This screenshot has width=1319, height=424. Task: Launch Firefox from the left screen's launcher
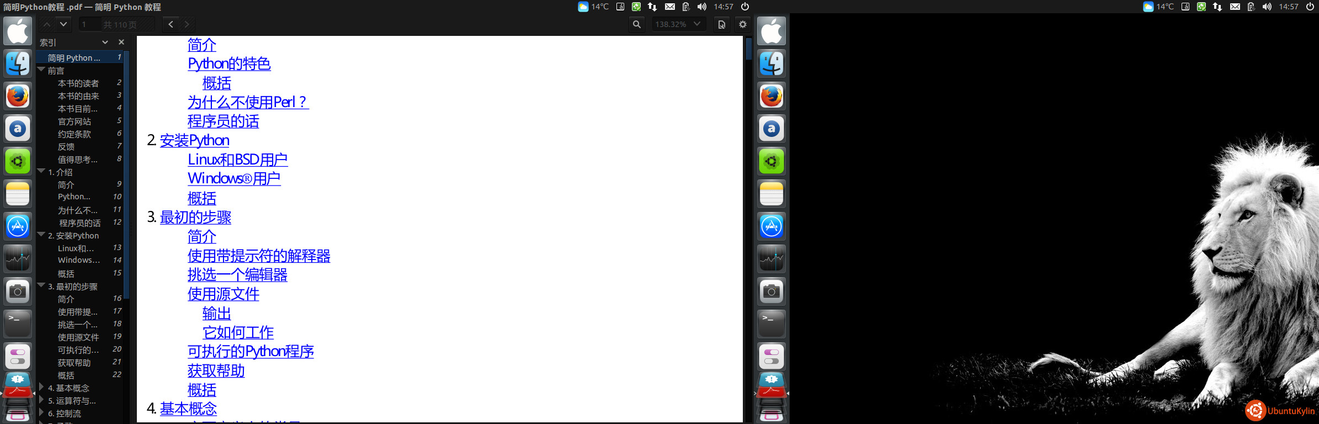(x=18, y=96)
